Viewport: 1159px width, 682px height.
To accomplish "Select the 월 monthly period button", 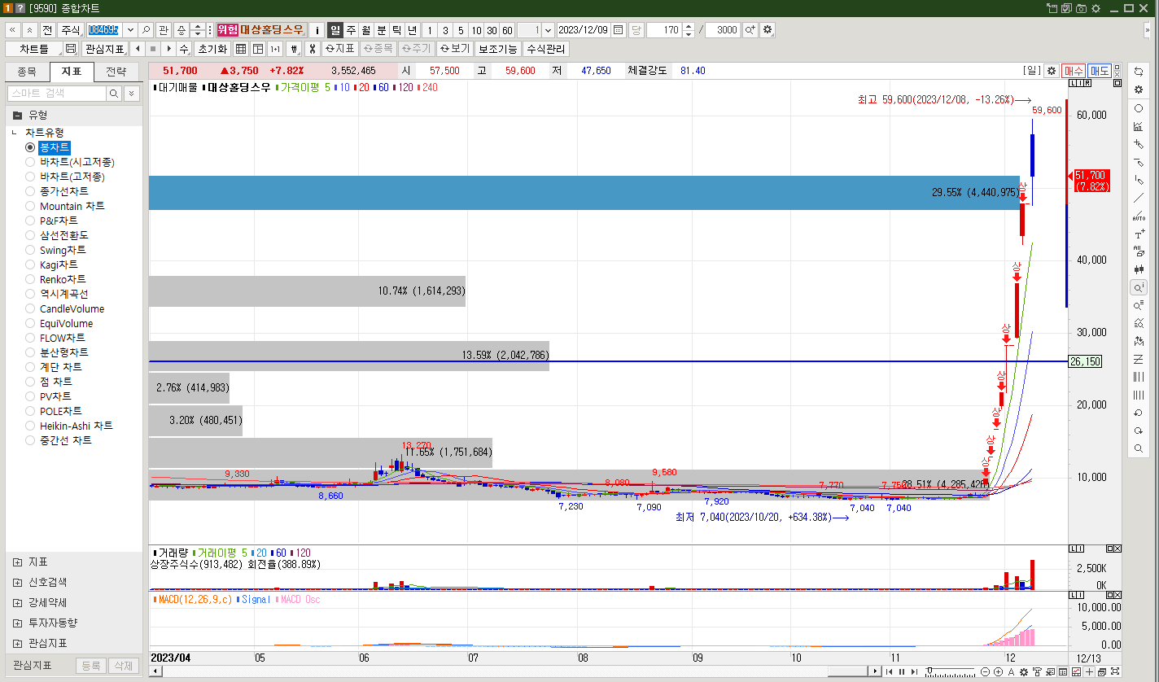I will pyautogui.click(x=366, y=30).
